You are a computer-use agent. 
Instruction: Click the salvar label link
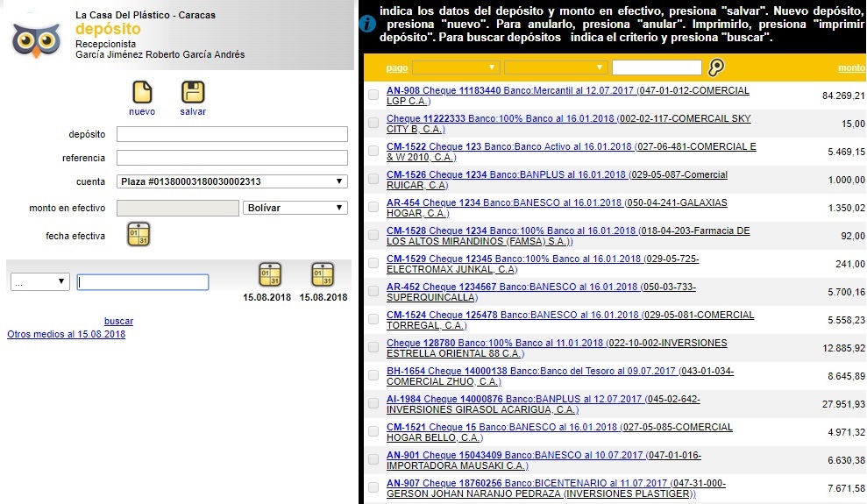193,111
